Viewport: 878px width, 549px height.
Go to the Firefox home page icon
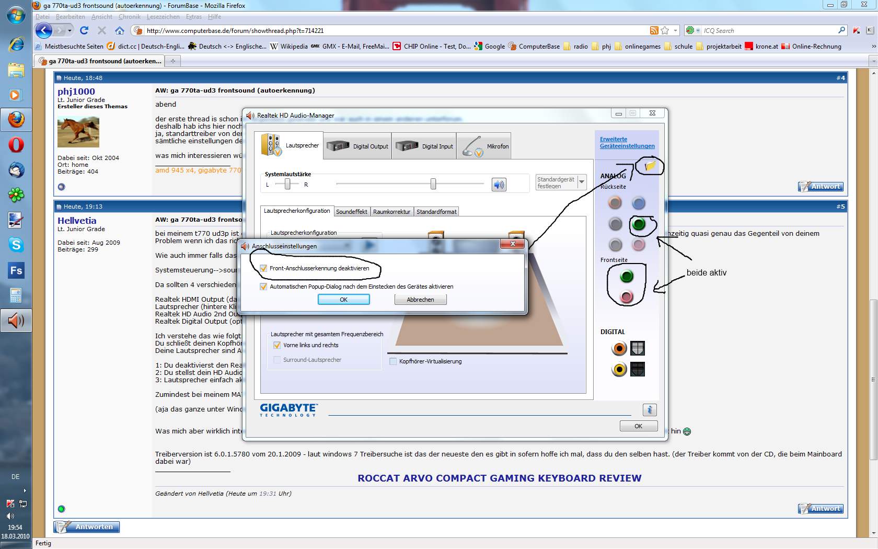click(120, 30)
